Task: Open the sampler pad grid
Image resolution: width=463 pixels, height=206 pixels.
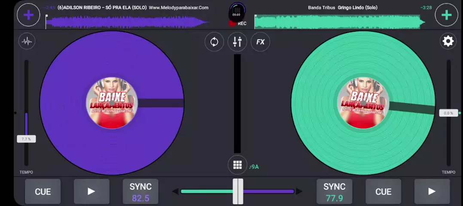Action: click(237, 165)
